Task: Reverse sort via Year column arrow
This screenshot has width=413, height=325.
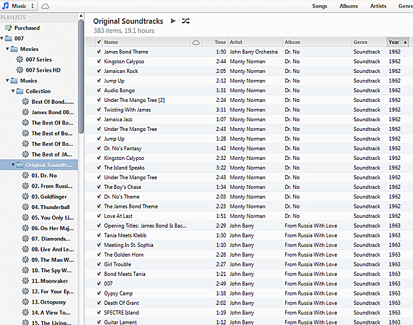Action: (x=405, y=42)
